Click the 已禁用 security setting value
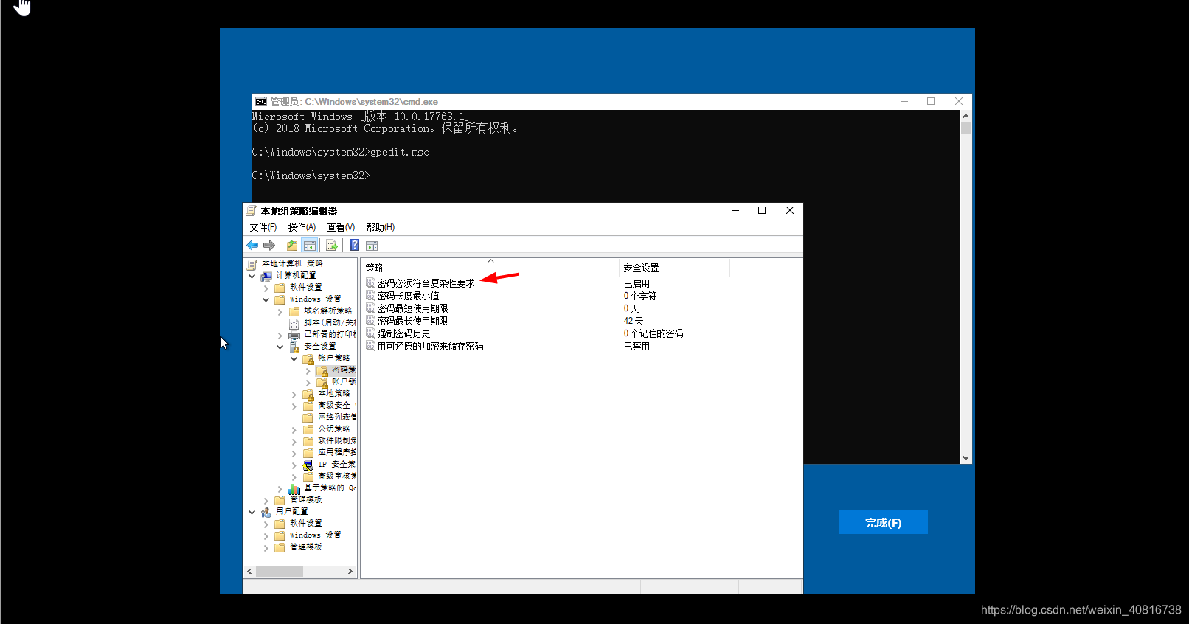This screenshot has width=1189, height=624. 637,346
